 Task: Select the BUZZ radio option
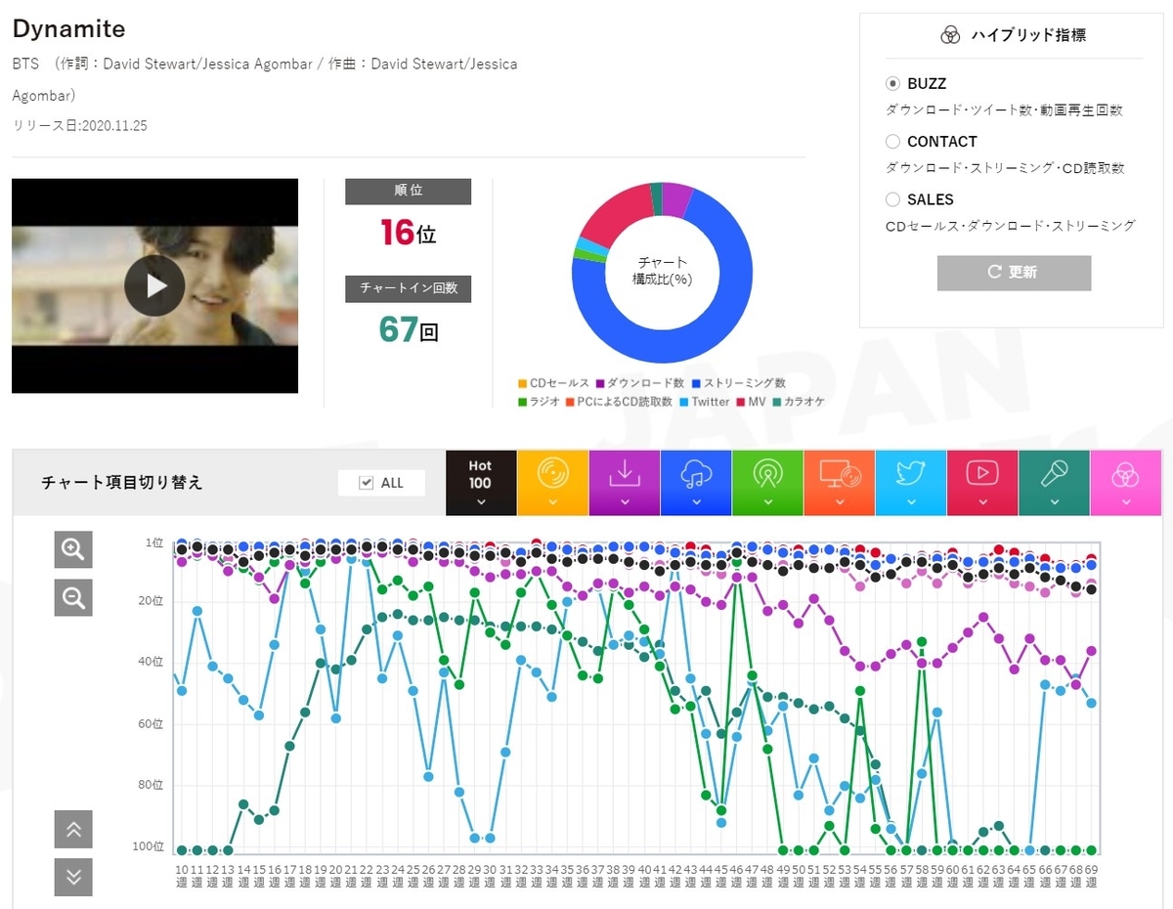pos(892,84)
